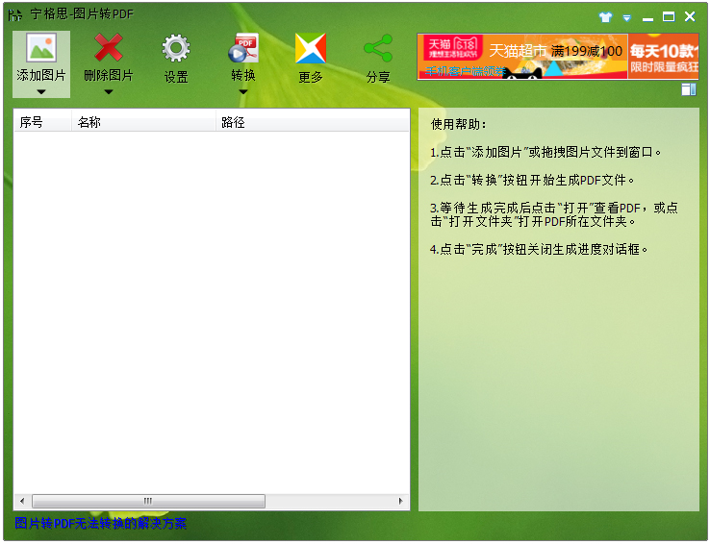The width and height of the screenshot is (710, 544).
Task: Open the title bar dropdown menu arrow
Action: 626,18
